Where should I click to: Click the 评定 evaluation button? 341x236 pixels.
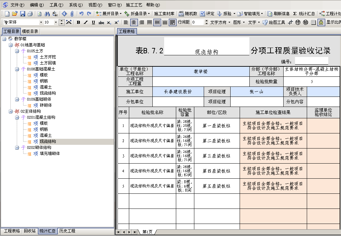pyautogui.click(x=207, y=14)
